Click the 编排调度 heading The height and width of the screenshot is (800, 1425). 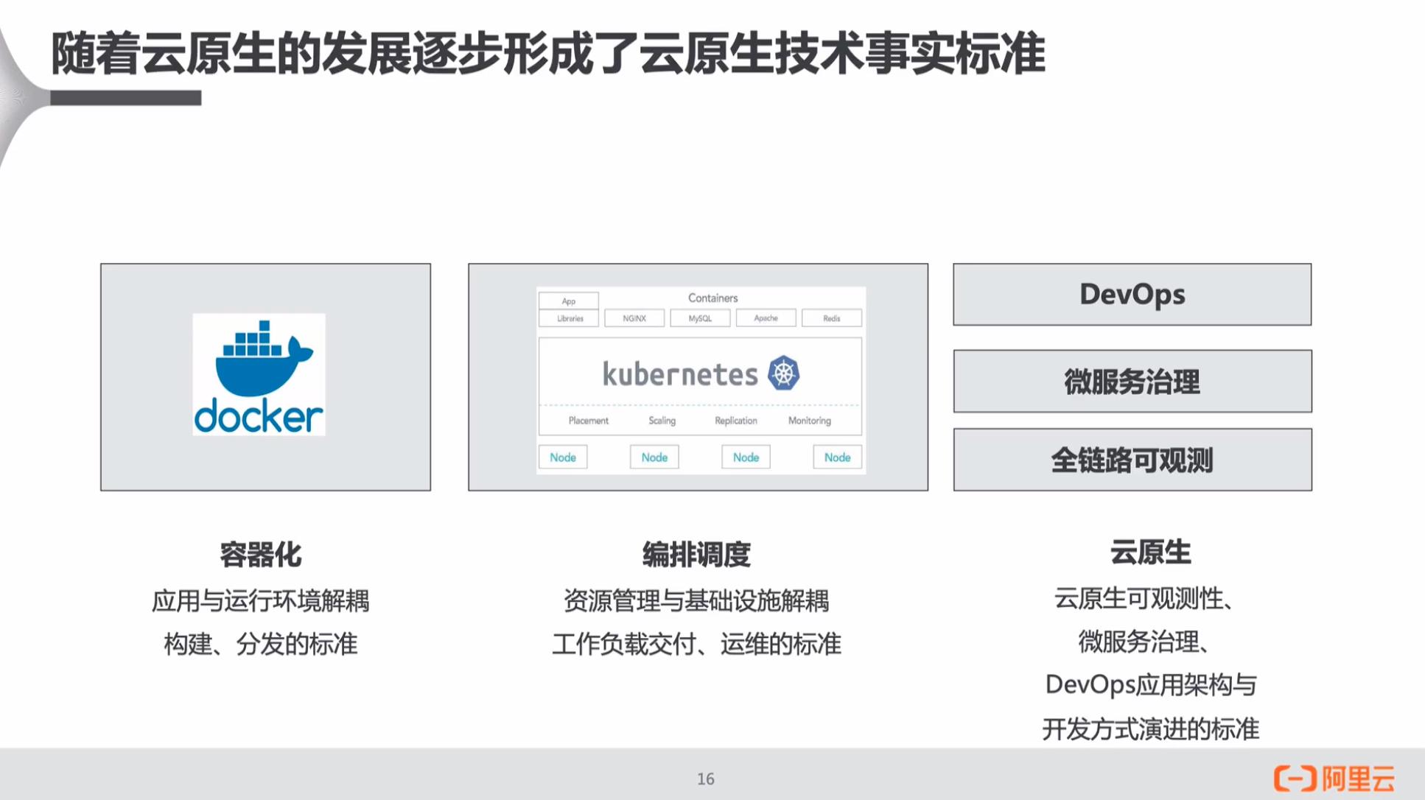696,555
